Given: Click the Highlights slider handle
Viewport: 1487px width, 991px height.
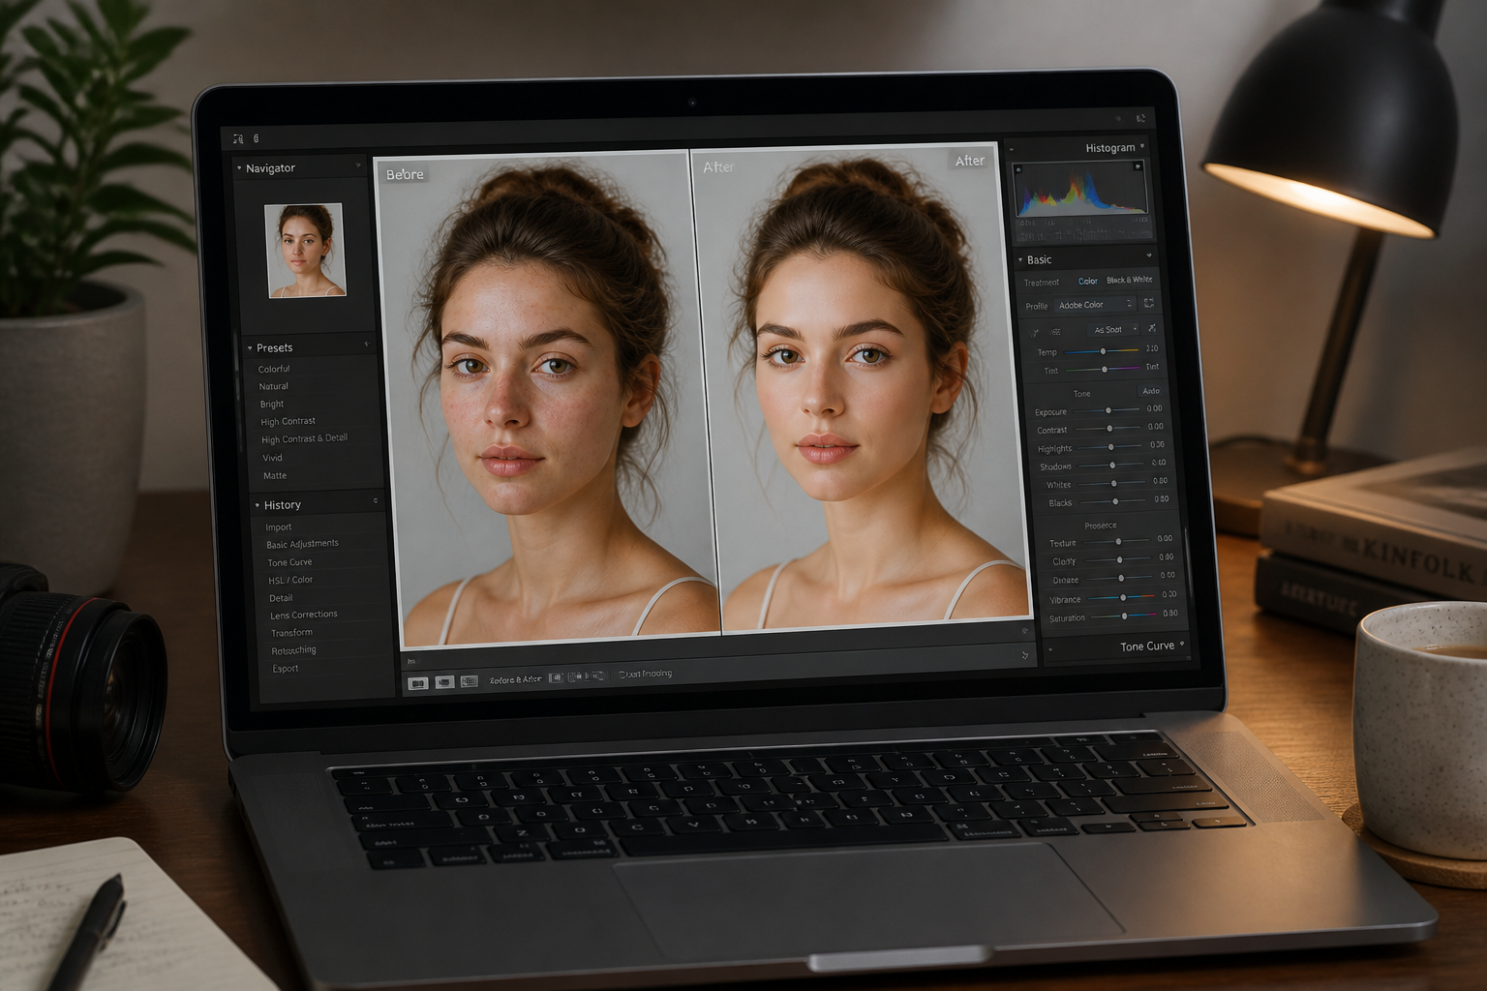Looking at the screenshot, I should [1111, 446].
